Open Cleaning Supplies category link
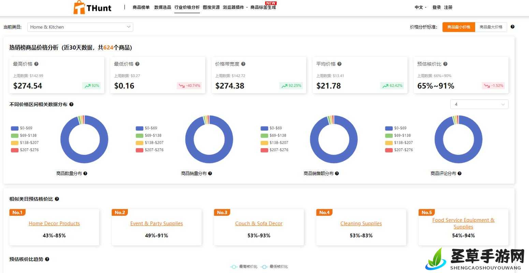The width and height of the screenshot is (529, 273). click(361, 224)
